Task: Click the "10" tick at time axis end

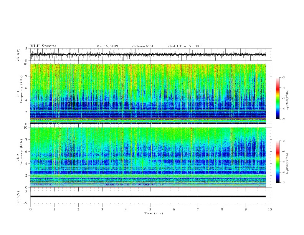Action: pos(270,209)
